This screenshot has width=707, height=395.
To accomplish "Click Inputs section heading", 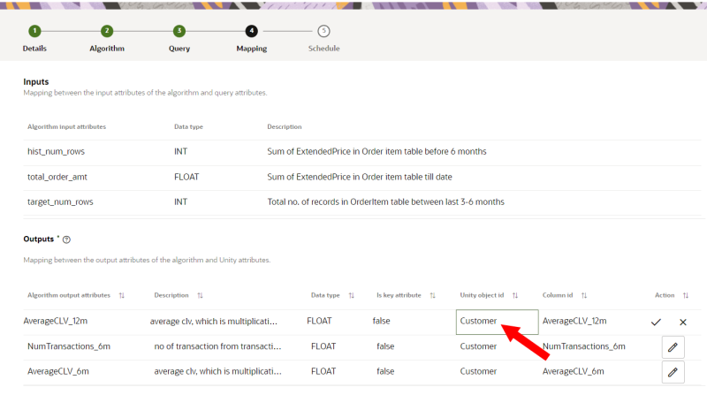I will 36,81.
